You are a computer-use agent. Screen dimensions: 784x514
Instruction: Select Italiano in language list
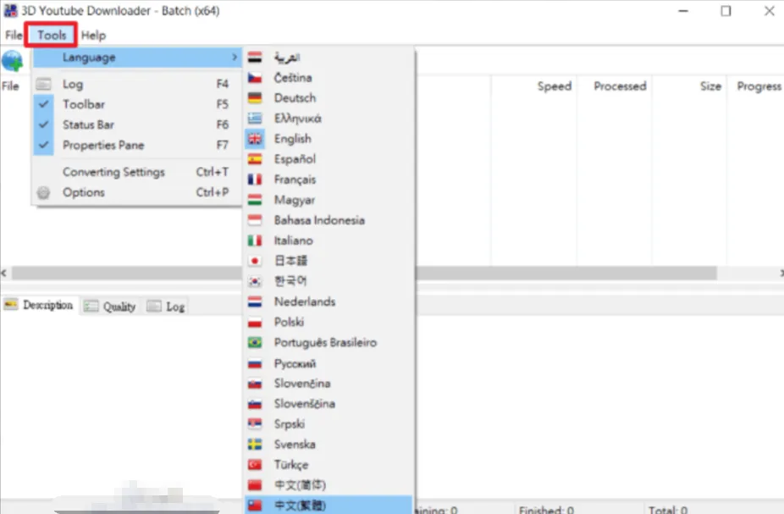(x=329, y=240)
